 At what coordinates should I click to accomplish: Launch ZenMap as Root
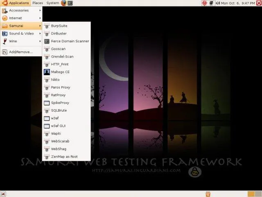pyautogui.click(x=64, y=157)
